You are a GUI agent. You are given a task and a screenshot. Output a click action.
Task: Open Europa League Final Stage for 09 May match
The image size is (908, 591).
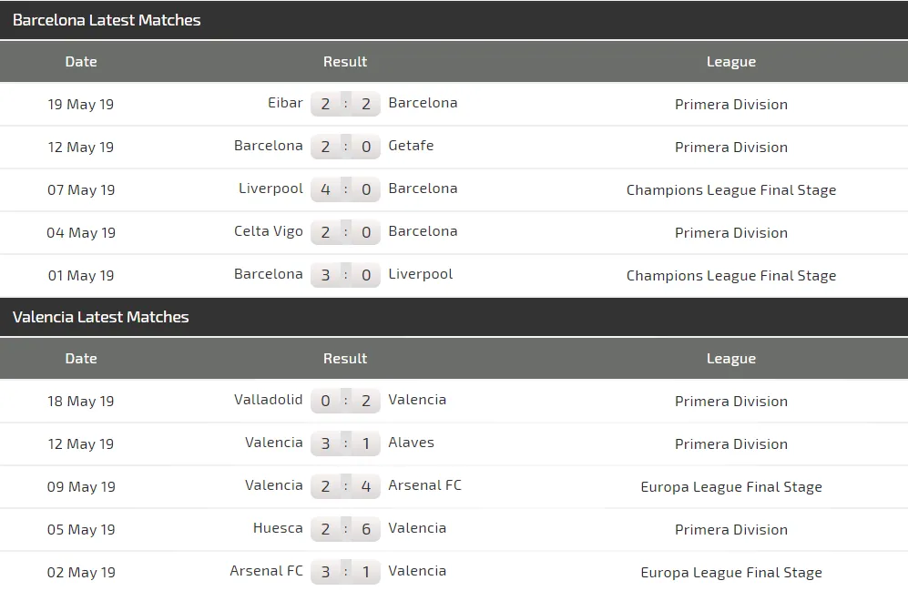731,486
